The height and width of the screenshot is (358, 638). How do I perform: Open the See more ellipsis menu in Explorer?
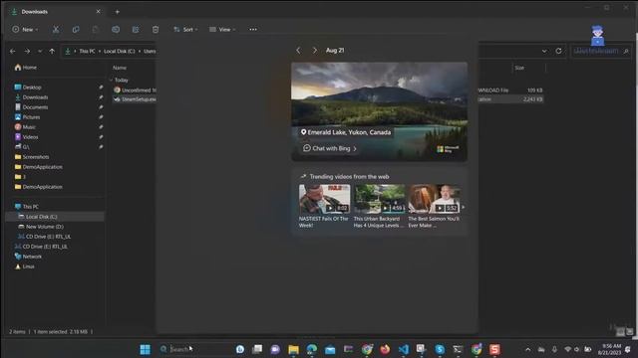coord(252,29)
